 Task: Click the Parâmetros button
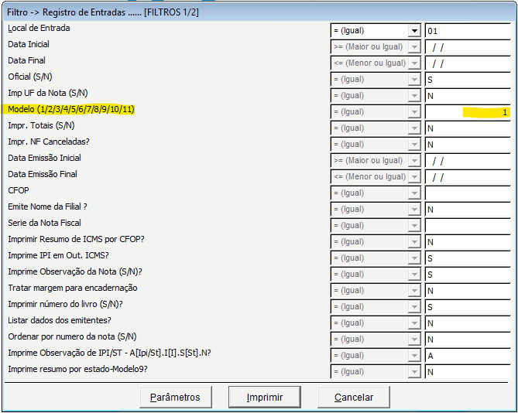click(176, 398)
